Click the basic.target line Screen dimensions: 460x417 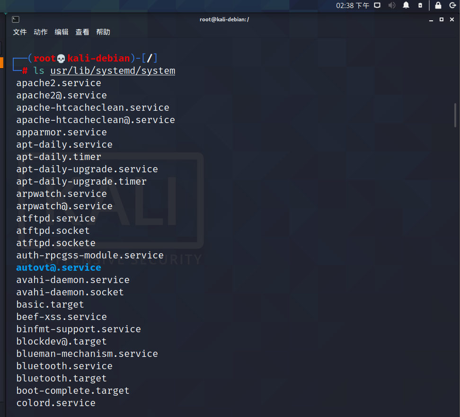point(50,305)
